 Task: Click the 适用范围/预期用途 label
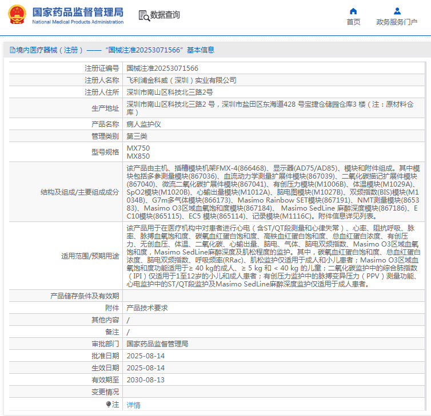pos(90,256)
